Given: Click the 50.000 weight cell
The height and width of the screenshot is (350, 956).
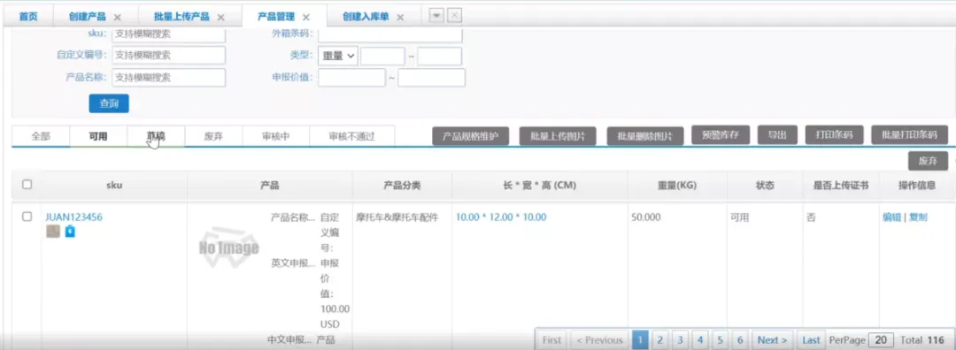Looking at the screenshot, I should 646,217.
